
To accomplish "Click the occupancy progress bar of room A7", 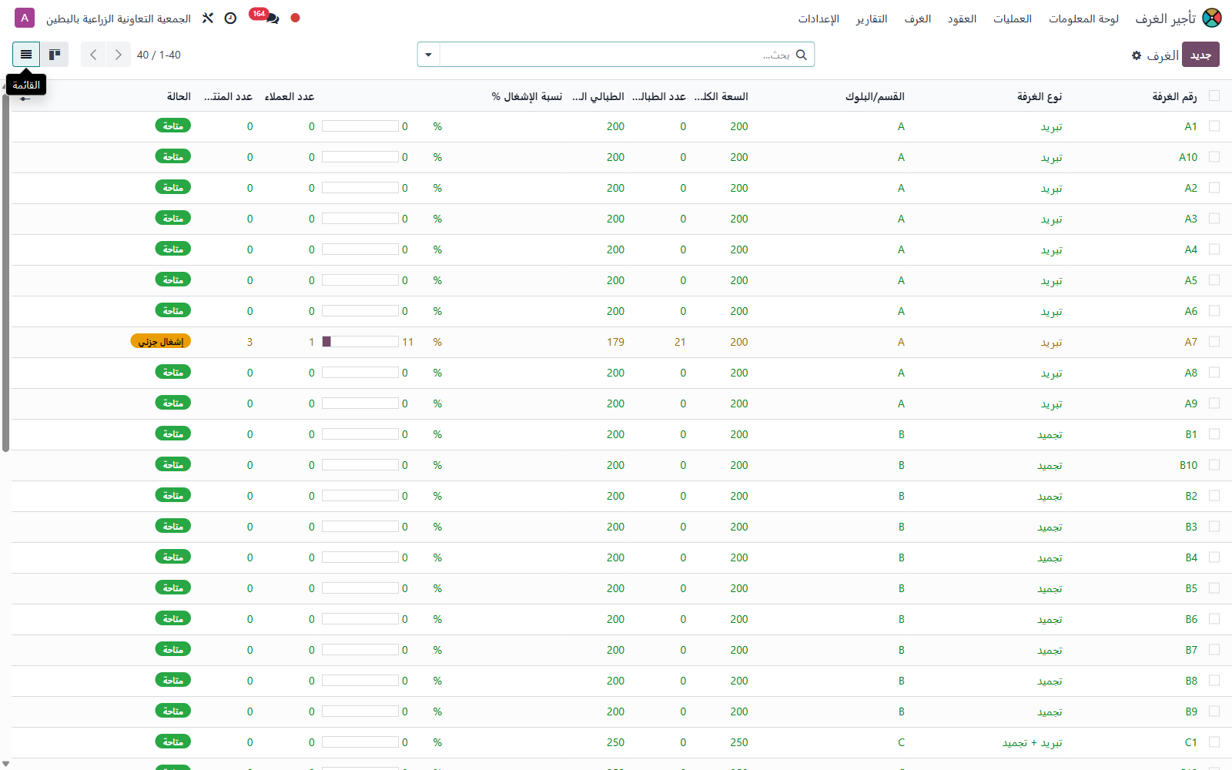I will point(360,342).
